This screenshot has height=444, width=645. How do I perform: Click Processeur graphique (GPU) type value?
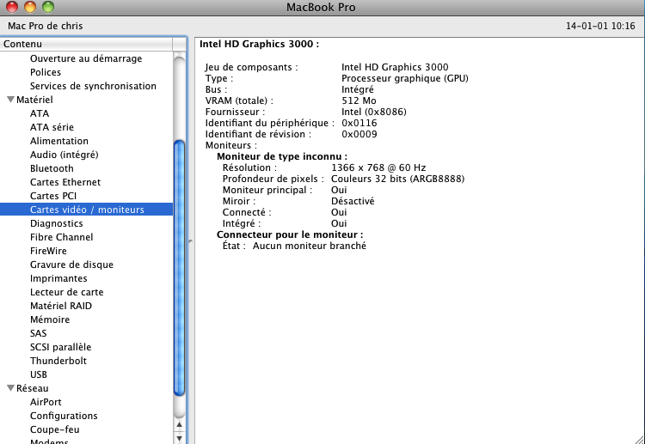click(405, 78)
